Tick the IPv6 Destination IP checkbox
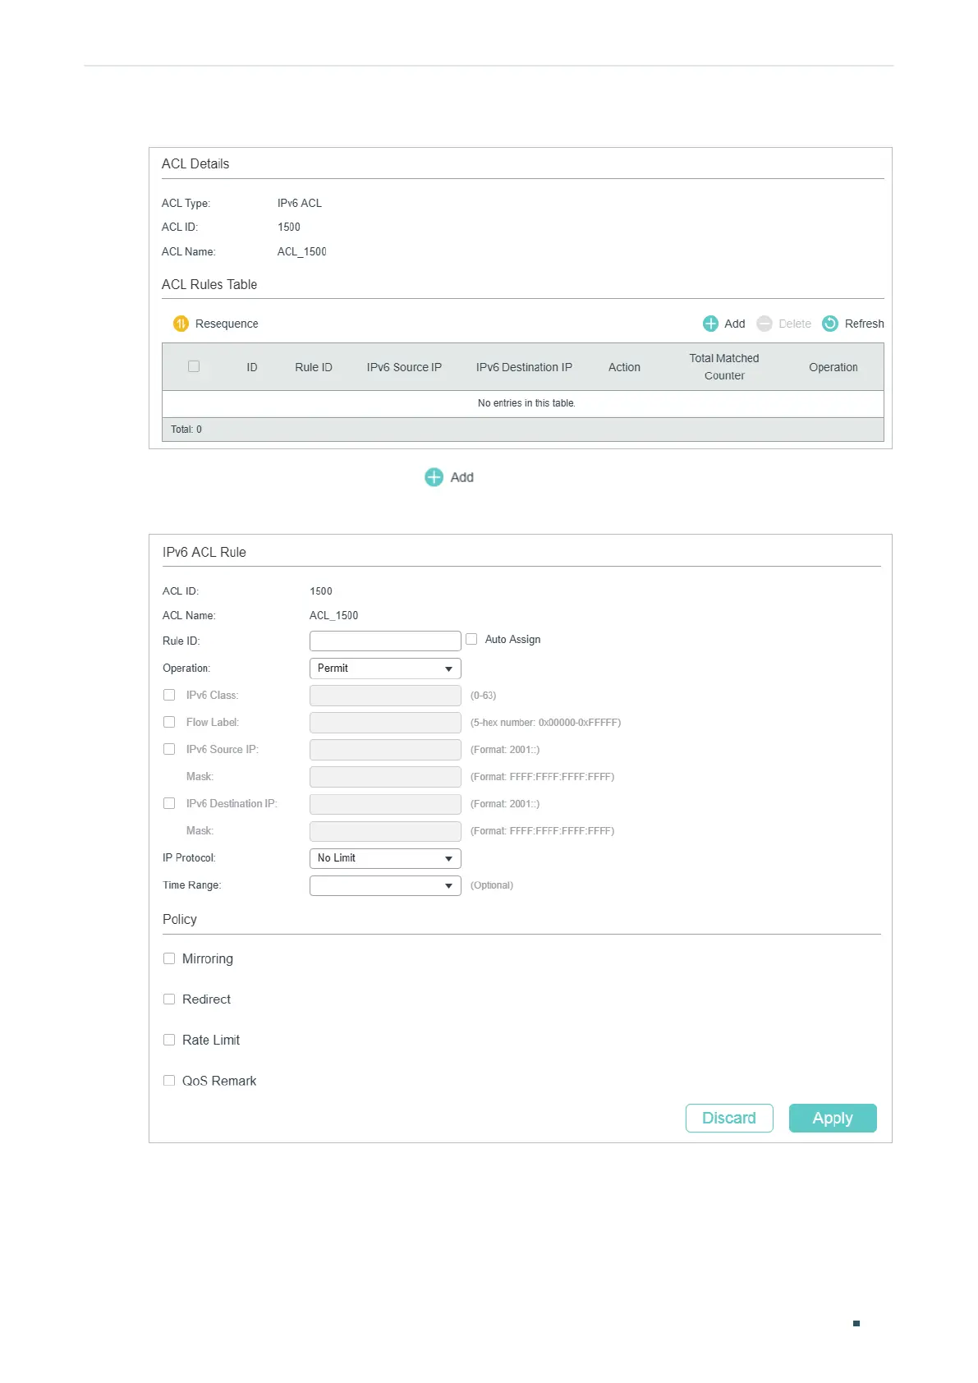978x1383 pixels. coord(169,803)
